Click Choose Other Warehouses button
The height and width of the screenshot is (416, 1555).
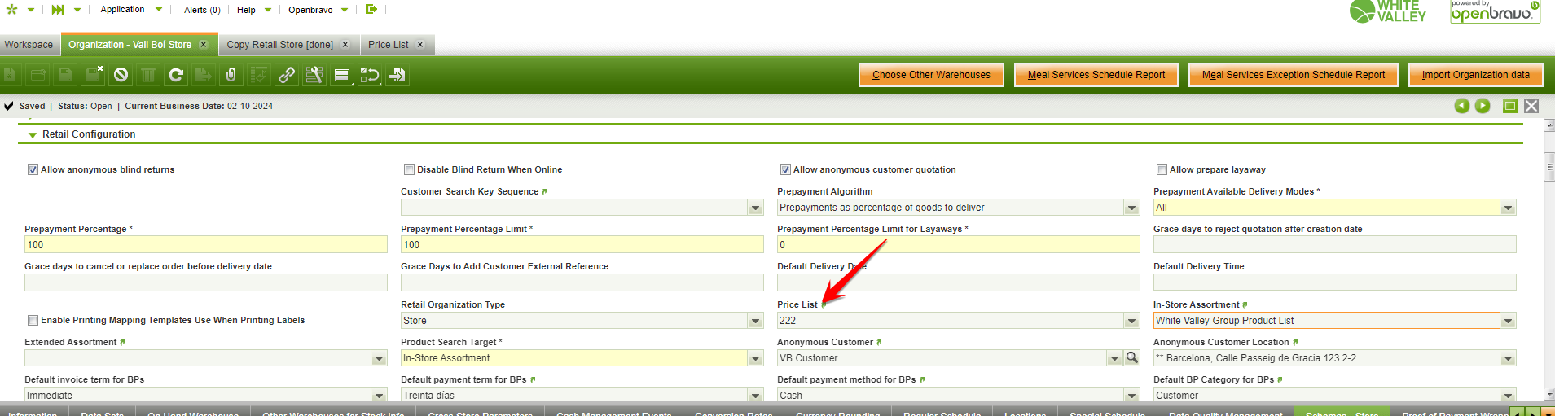point(931,75)
